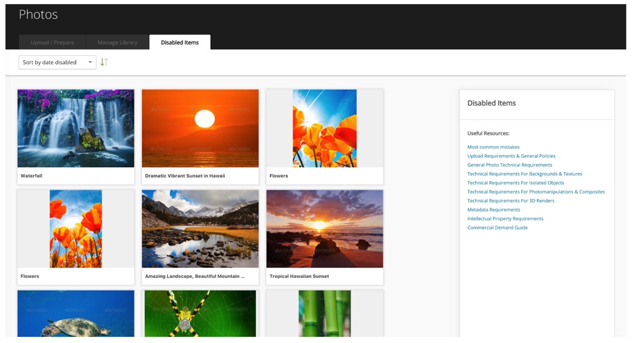The height and width of the screenshot is (343, 633).
Task: Open Technical Requirements For Photomanipulations & Composites
Action: 536,192
